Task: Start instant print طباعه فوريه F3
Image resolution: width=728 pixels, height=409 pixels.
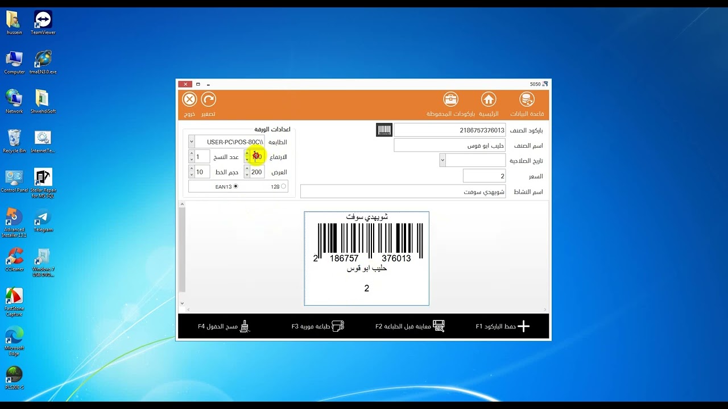Action: [x=318, y=326]
